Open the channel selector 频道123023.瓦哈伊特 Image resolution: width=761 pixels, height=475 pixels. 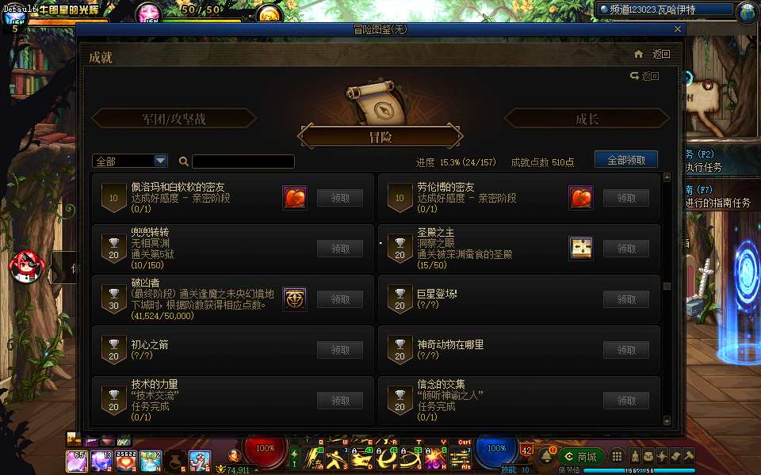(x=665, y=9)
